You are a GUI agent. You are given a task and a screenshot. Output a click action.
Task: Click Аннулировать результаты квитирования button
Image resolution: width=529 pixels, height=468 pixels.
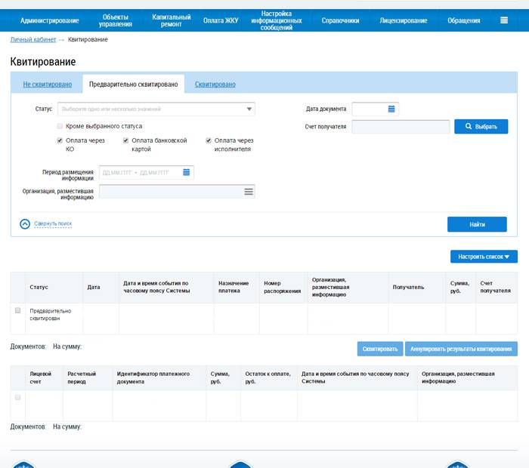pos(461,349)
